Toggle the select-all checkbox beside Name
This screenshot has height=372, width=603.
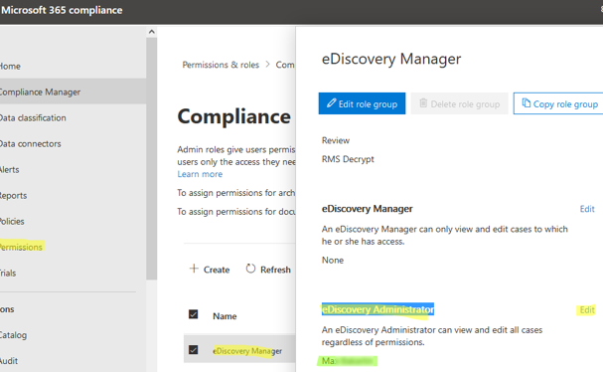tap(194, 314)
